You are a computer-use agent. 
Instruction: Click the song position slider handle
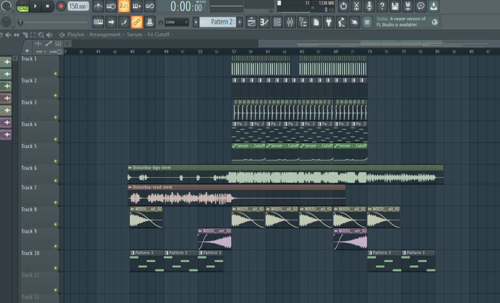tap(20, 22)
